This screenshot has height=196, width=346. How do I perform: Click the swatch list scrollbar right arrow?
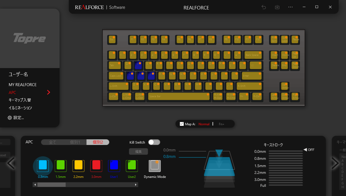tap(136, 185)
